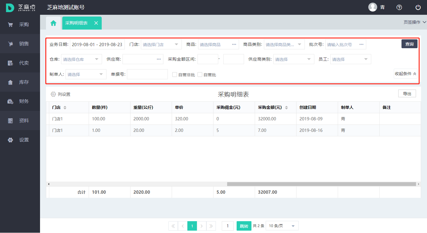Focus the page jump number field
The height and width of the screenshot is (233, 427).
click(x=228, y=226)
